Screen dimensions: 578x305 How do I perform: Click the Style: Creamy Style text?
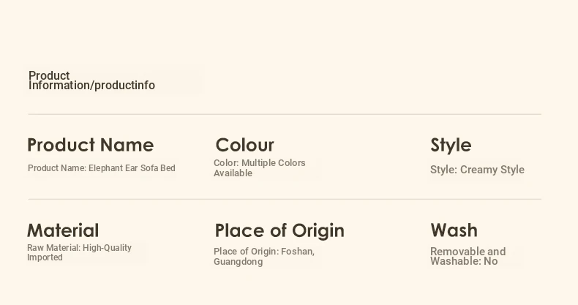click(477, 170)
